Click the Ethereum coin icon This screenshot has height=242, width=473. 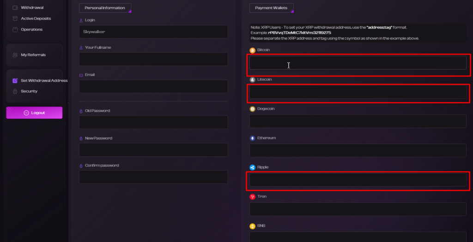[253, 138]
